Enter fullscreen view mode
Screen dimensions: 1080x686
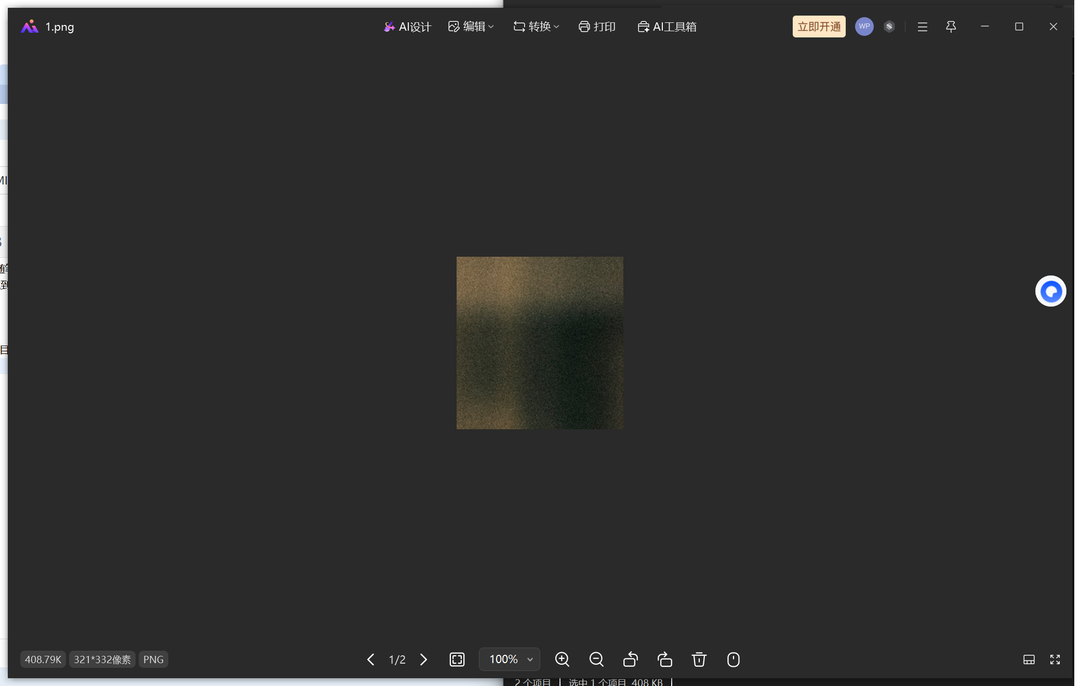pyautogui.click(x=1055, y=659)
